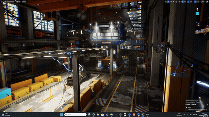This screenshot has height=117, width=209.
Task: Adjust the camera speed setting
Action: coord(202,2)
